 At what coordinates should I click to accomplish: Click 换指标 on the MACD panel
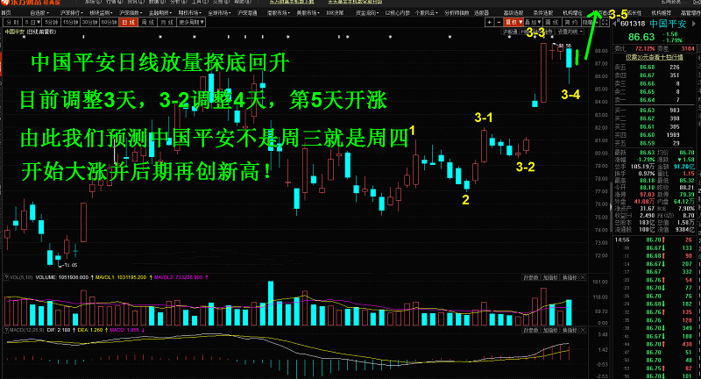tap(570, 330)
